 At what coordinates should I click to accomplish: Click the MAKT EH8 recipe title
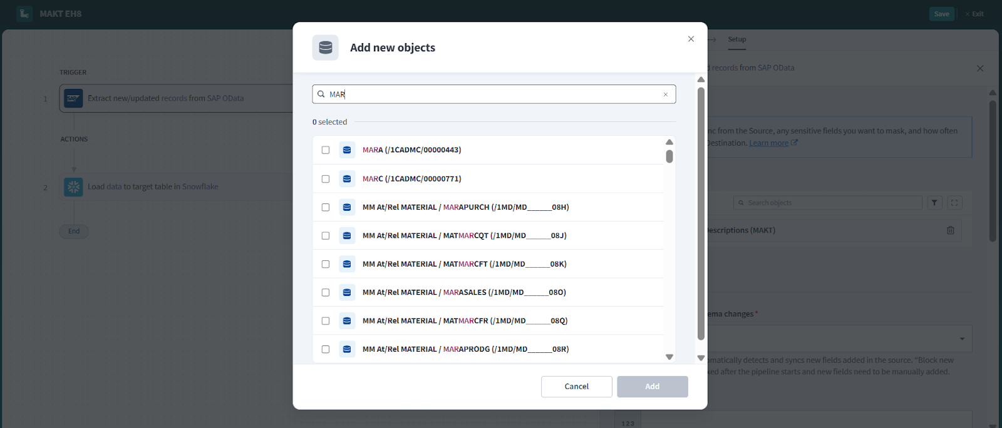tap(61, 14)
